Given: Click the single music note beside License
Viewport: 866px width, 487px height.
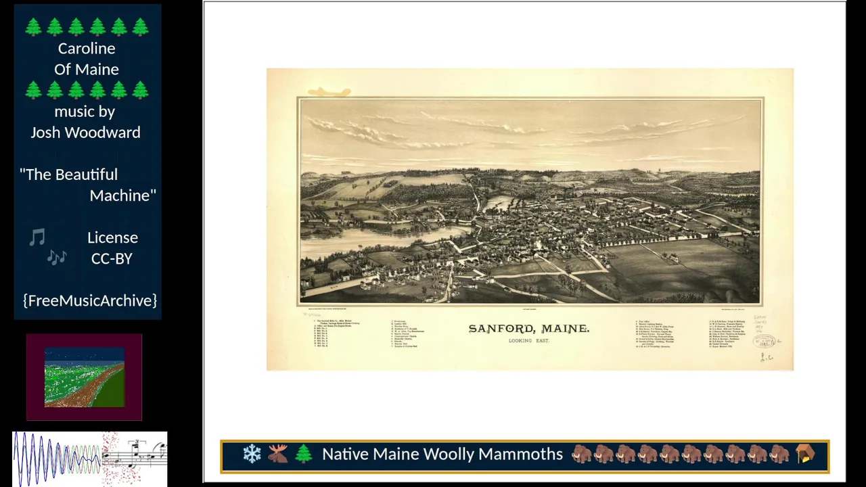Looking at the screenshot, I should pyautogui.click(x=37, y=237).
